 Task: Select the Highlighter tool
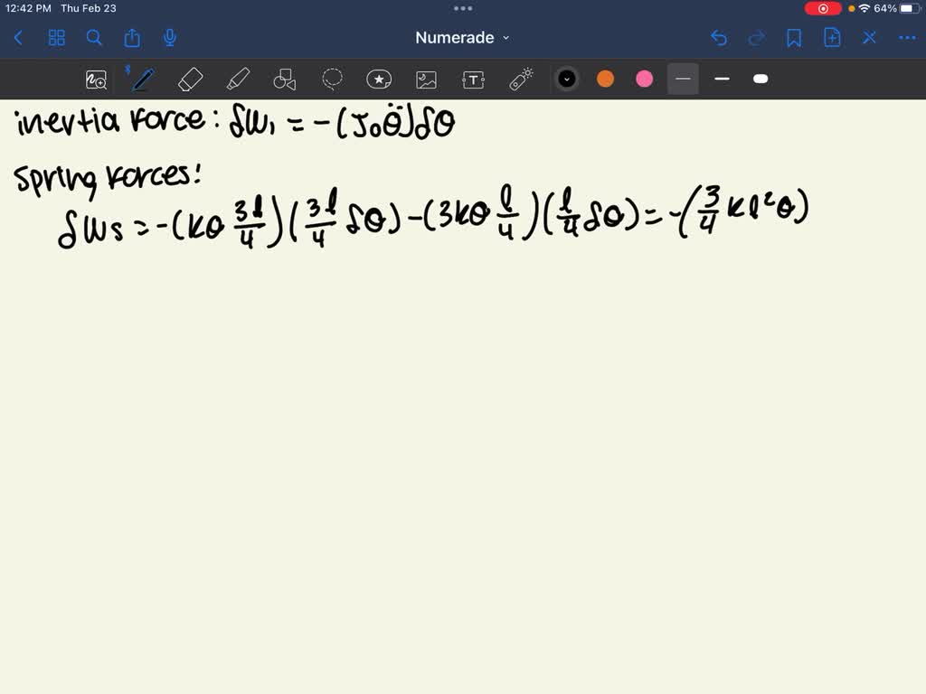(x=238, y=79)
